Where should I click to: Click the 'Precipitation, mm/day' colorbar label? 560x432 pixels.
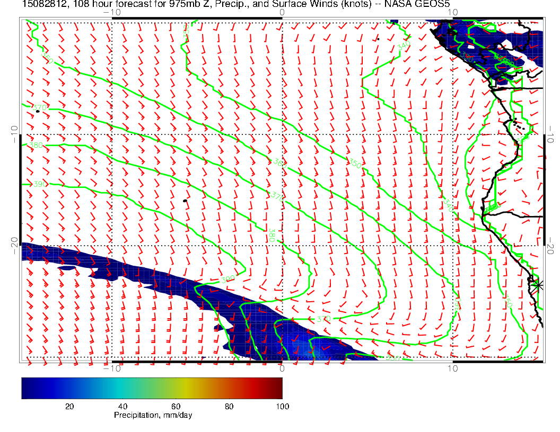[153, 416]
